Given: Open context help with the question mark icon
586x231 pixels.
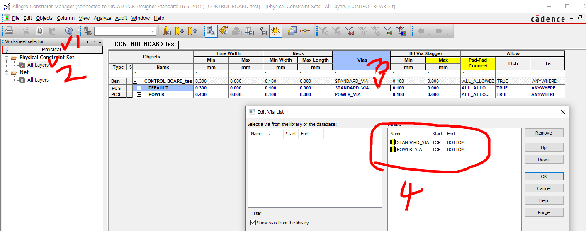Looking at the screenshot, I should coord(69,31).
